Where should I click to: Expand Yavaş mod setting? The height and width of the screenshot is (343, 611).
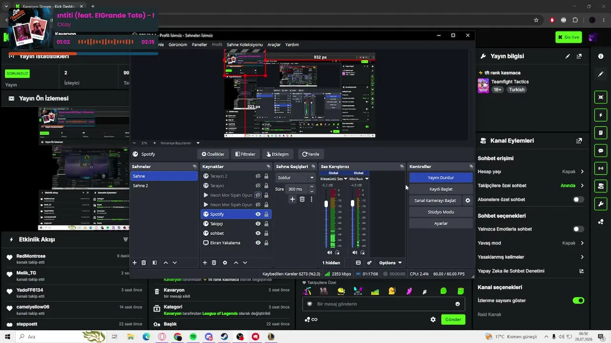click(582, 243)
